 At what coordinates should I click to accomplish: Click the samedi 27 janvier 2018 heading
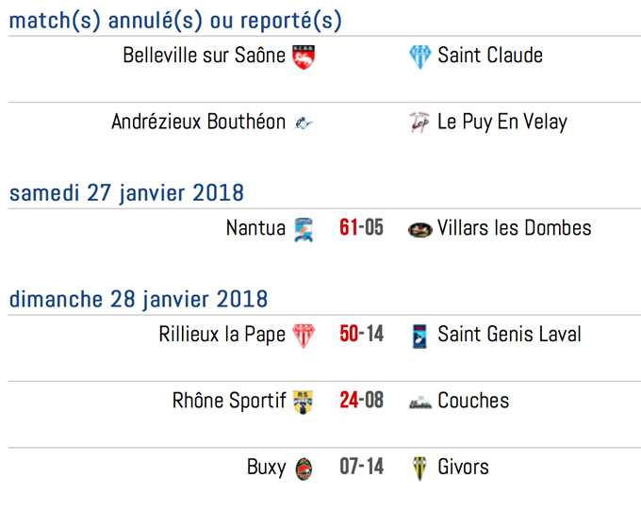(x=126, y=192)
